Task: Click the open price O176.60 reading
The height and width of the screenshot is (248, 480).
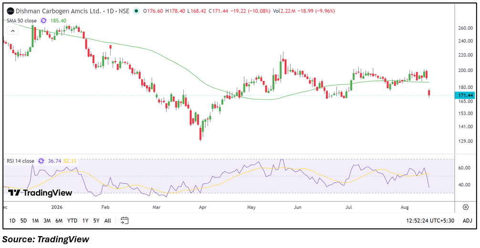Action: pyautogui.click(x=153, y=11)
